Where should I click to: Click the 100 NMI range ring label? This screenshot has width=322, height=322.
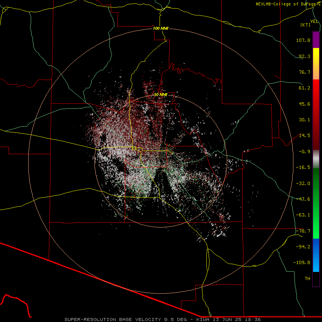pos(161,28)
